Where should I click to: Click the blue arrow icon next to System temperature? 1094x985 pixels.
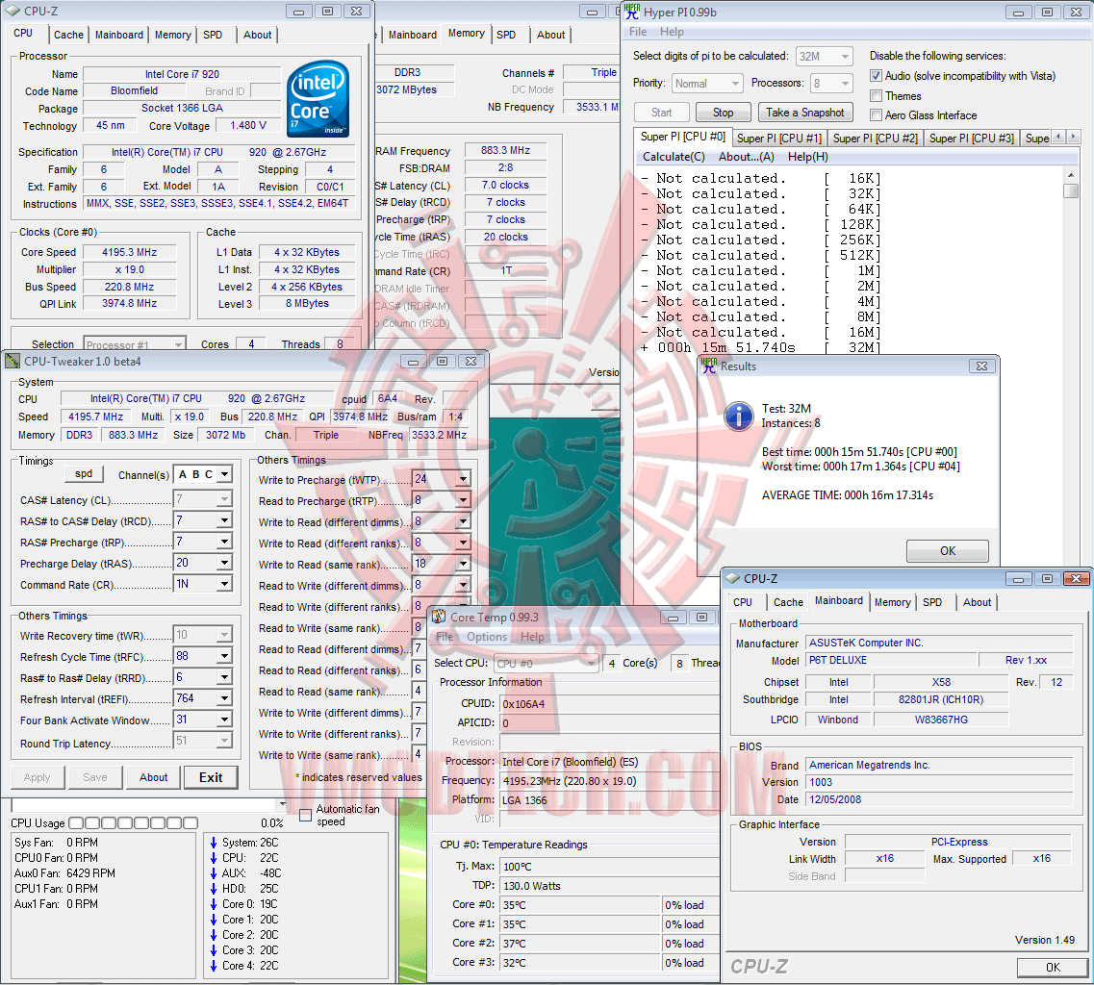coord(214,842)
